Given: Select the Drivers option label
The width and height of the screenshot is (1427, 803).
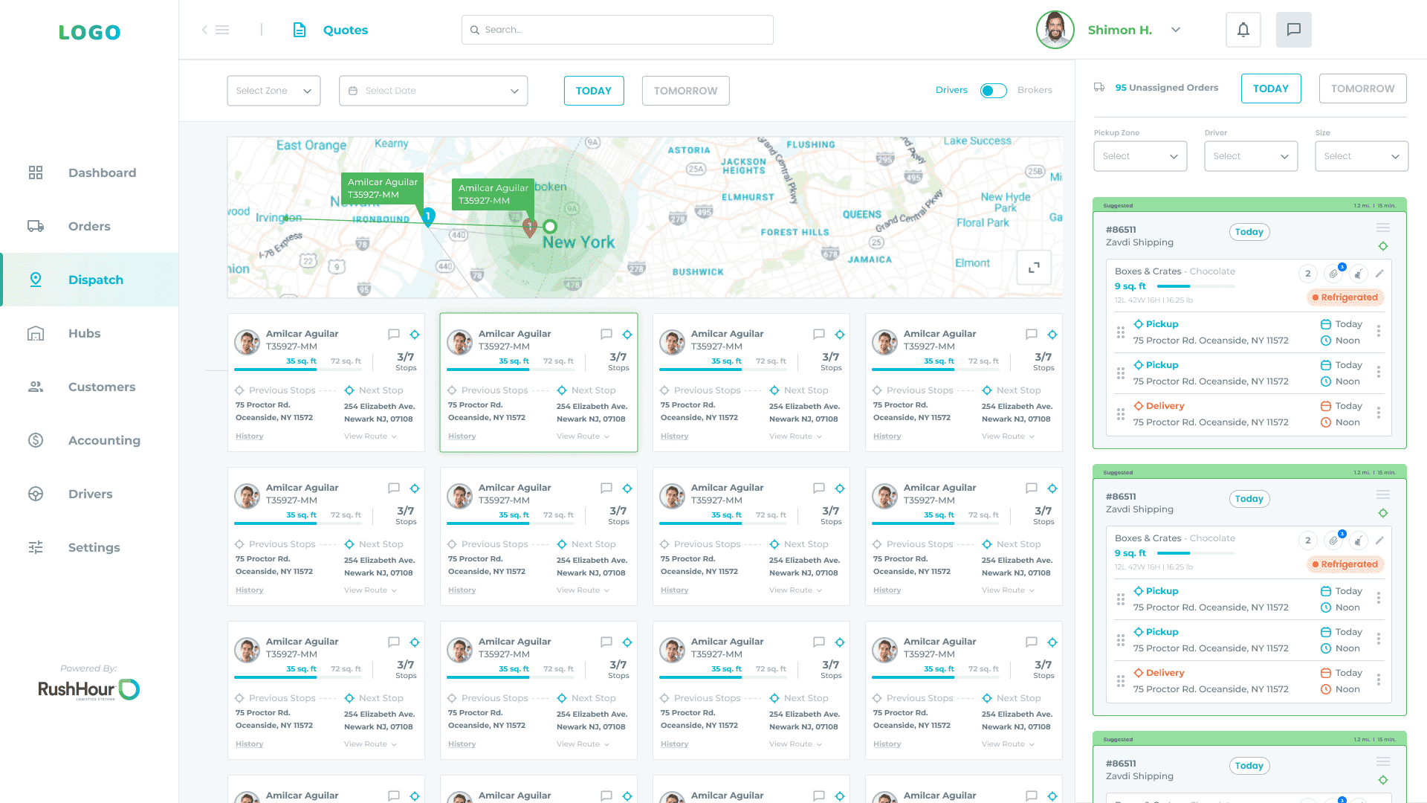Looking at the screenshot, I should (x=951, y=90).
